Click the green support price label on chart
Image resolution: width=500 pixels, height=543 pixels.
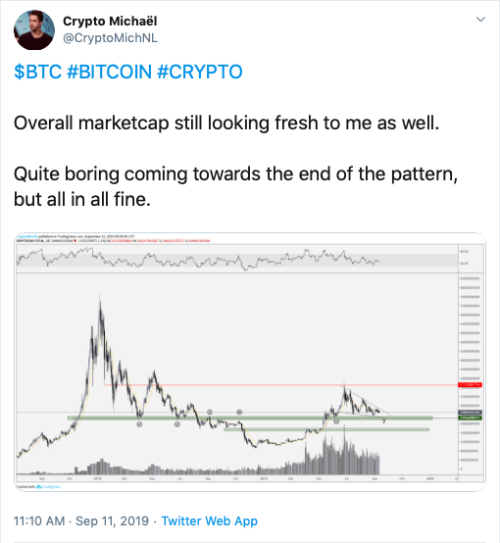tap(470, 418)
